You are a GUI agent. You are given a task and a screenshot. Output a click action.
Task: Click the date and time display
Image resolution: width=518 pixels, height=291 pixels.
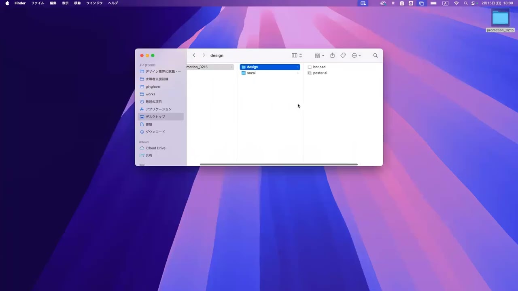coord(497,3)
